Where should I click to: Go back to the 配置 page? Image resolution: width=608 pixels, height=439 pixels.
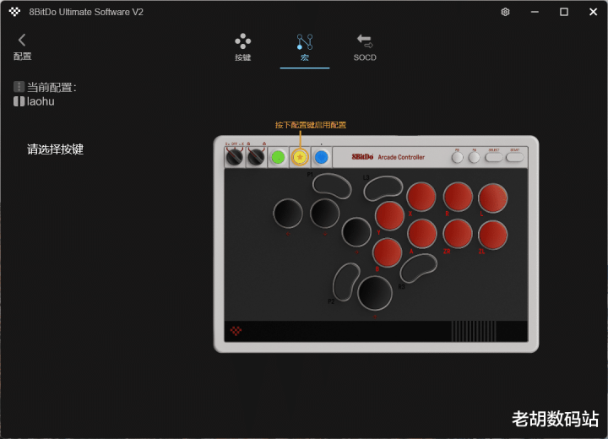(x=22, y=47)
